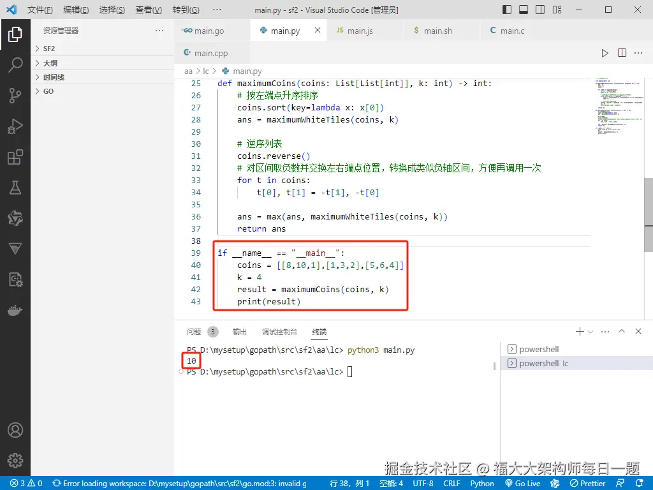Image resolution: width=653 pixels, height=490 pixels.
Task: Open terminal launch profile dropdown arrow
Action: (x=590, y=332)
